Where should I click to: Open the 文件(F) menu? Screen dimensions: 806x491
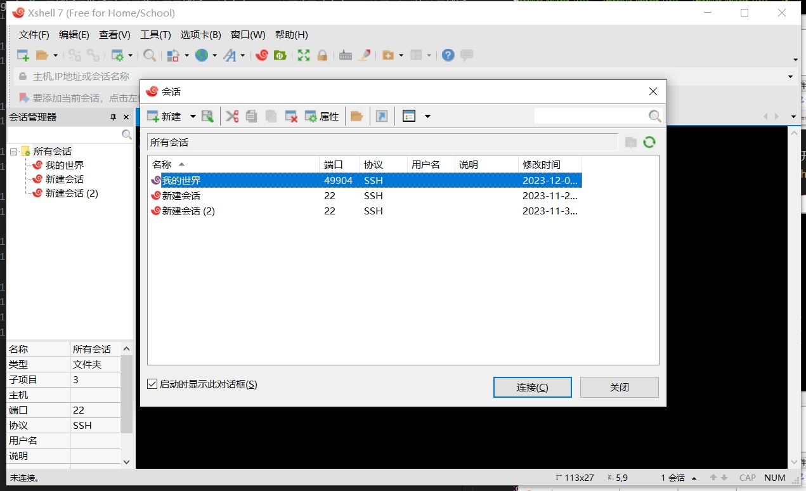pyautogui.click(x=34, y=35)
